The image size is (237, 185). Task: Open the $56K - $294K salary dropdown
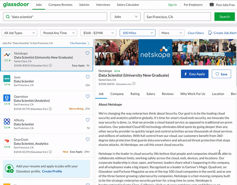tap(98, 33)
